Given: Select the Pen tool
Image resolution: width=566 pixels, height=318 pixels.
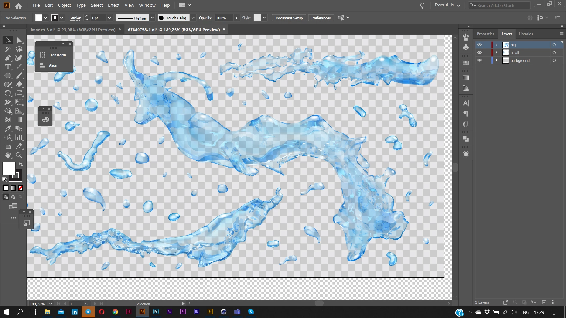Looking at the screenshot, I should tap(8, 58).
